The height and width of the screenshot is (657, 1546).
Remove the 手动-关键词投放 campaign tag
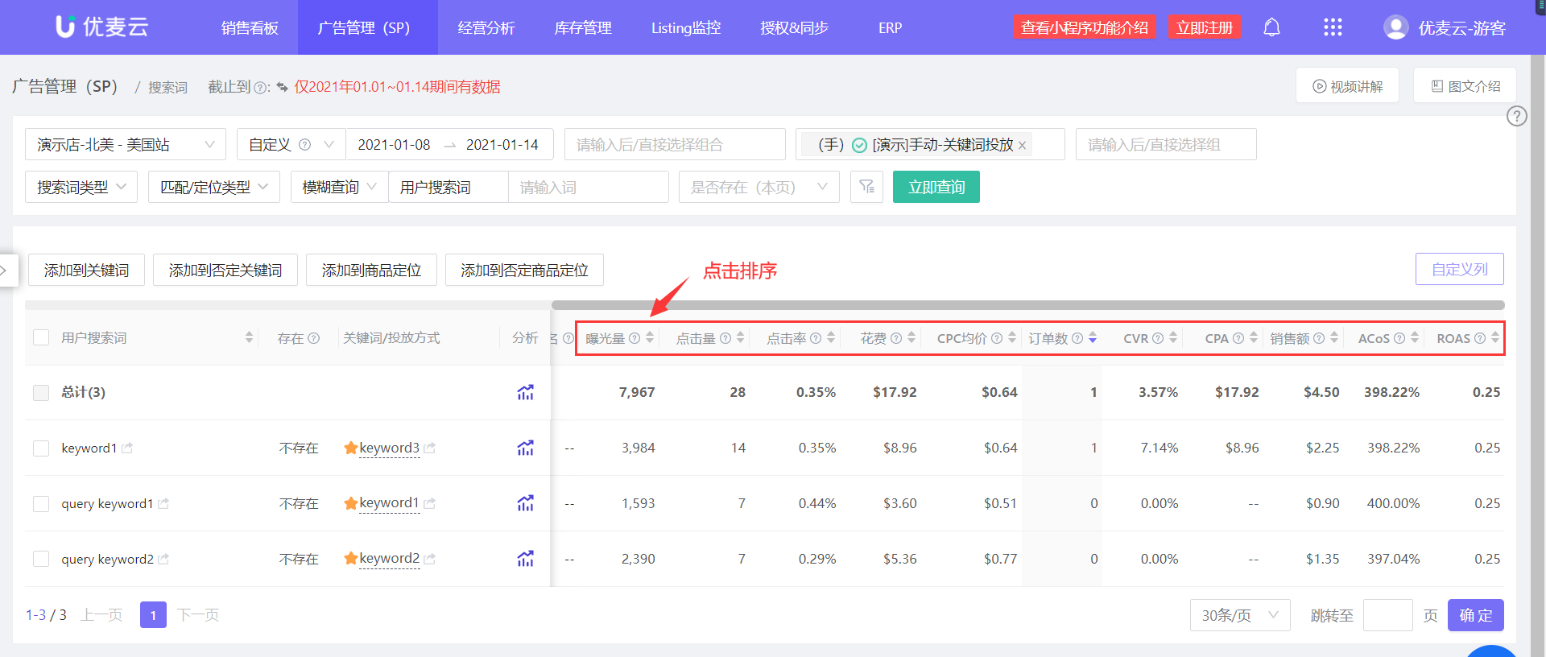[x=1022, y=145]
